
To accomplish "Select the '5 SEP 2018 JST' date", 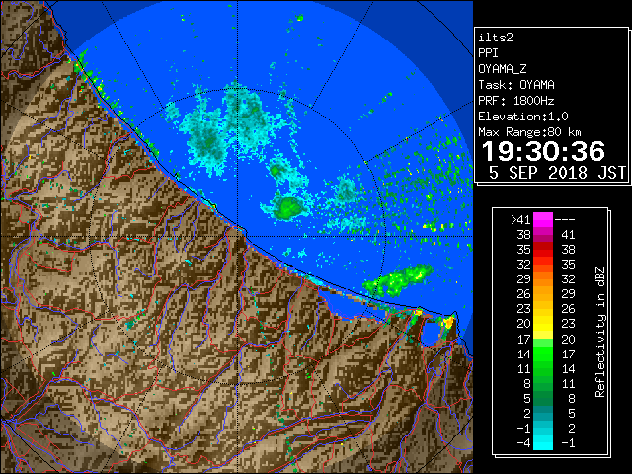I will point(557,173).
